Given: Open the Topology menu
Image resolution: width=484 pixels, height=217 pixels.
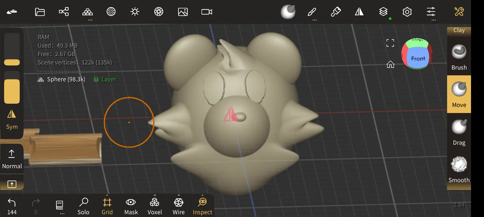Looking at the screenshot, I should pos(88,12).
